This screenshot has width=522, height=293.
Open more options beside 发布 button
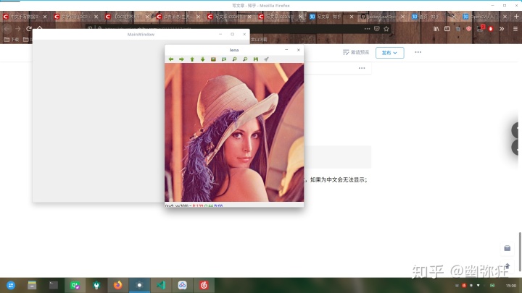[418, 52]
